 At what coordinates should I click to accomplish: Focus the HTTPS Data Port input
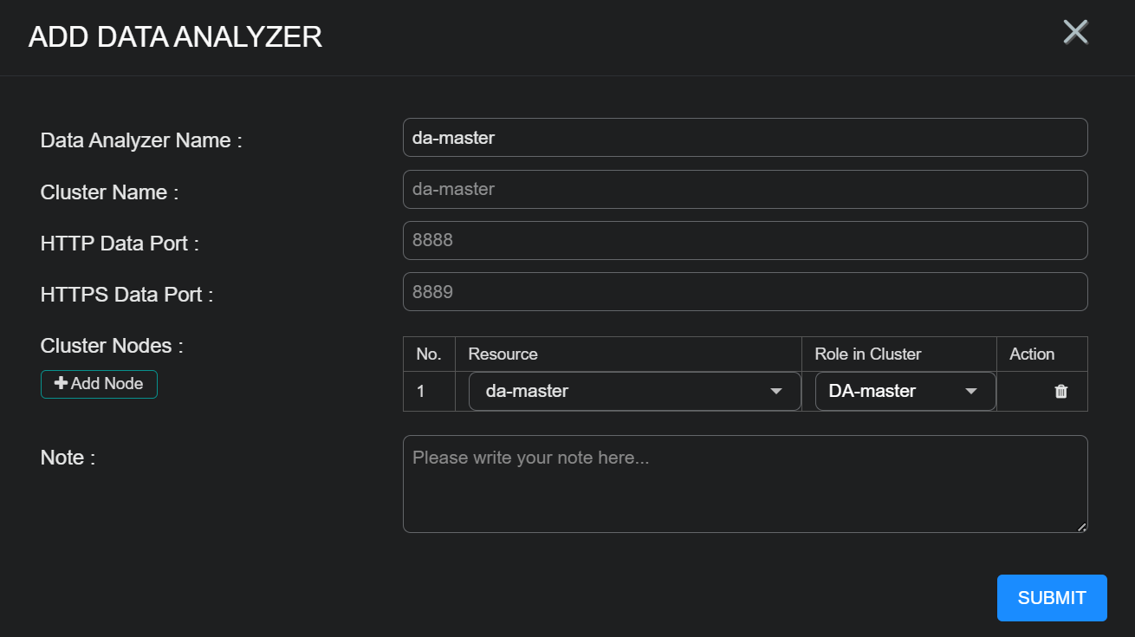[744, 292]
